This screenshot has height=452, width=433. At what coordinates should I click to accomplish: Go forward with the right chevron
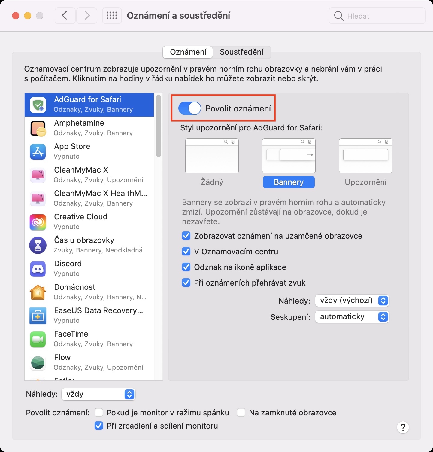(87, 16)
